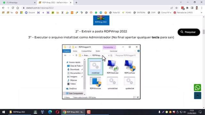Open the network icon in tray

tap(181, 112)
